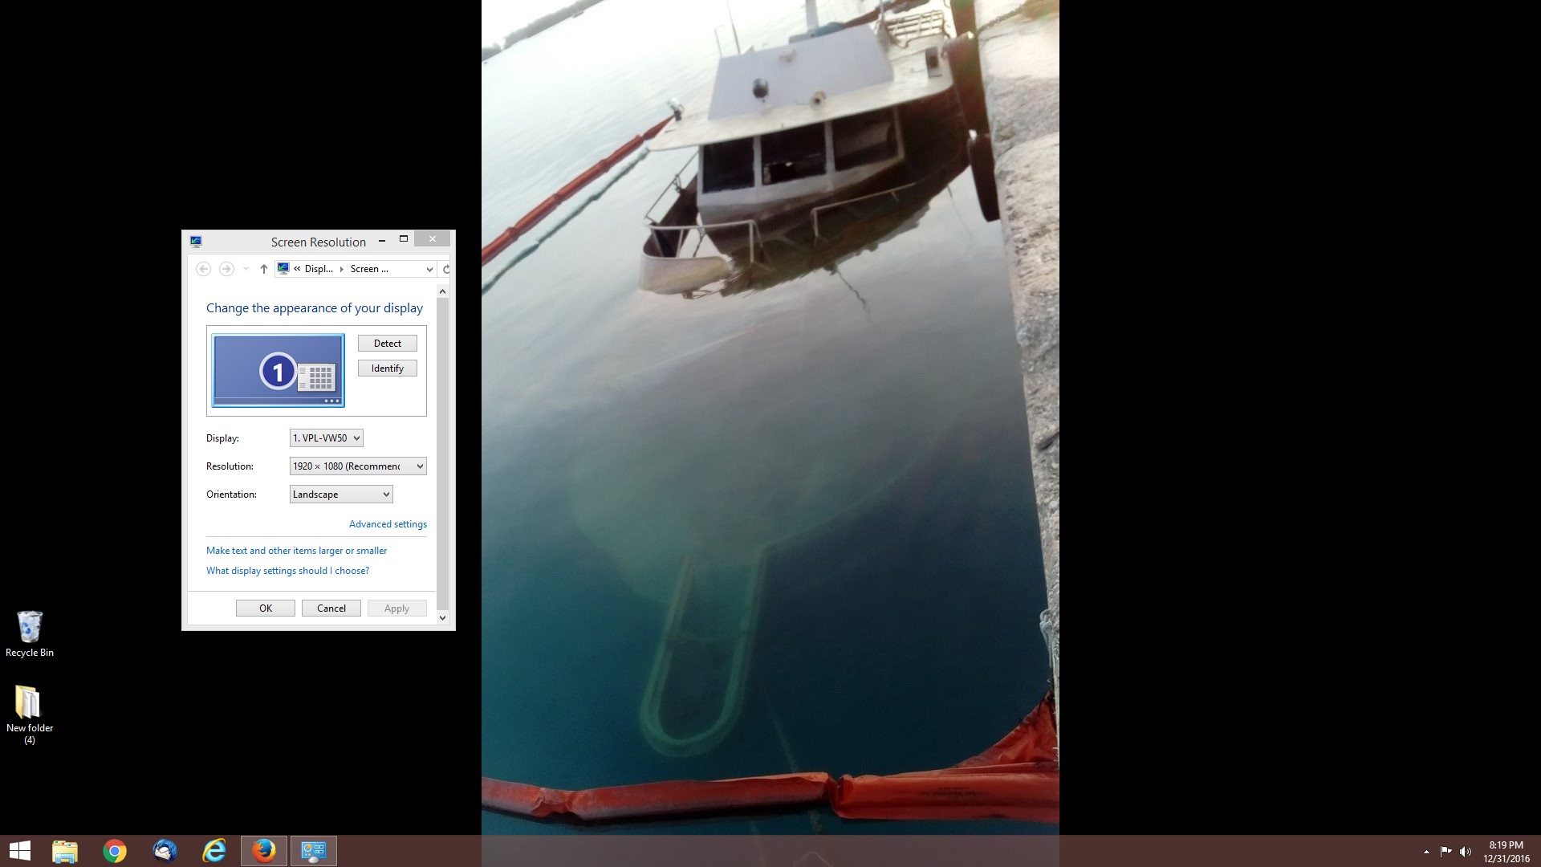1541x867 pixels.
Task: Open File Explorer on taskbar
Action: [x=65, y=851]
